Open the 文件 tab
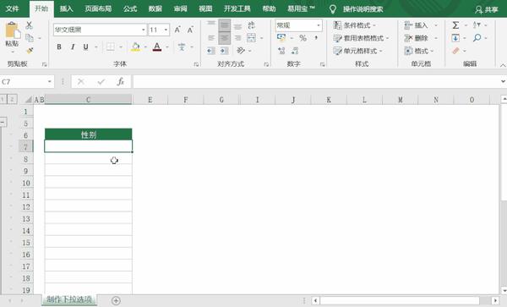This screenshot has width=507, height=307. 13,8
